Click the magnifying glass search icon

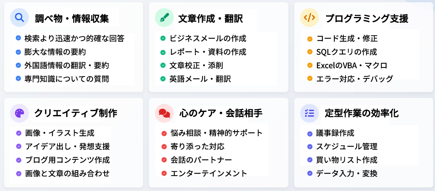tap(19, 17)
